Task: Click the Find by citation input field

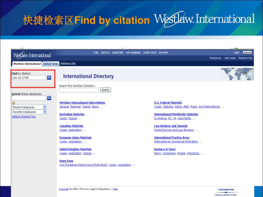Action: [29, 77]
